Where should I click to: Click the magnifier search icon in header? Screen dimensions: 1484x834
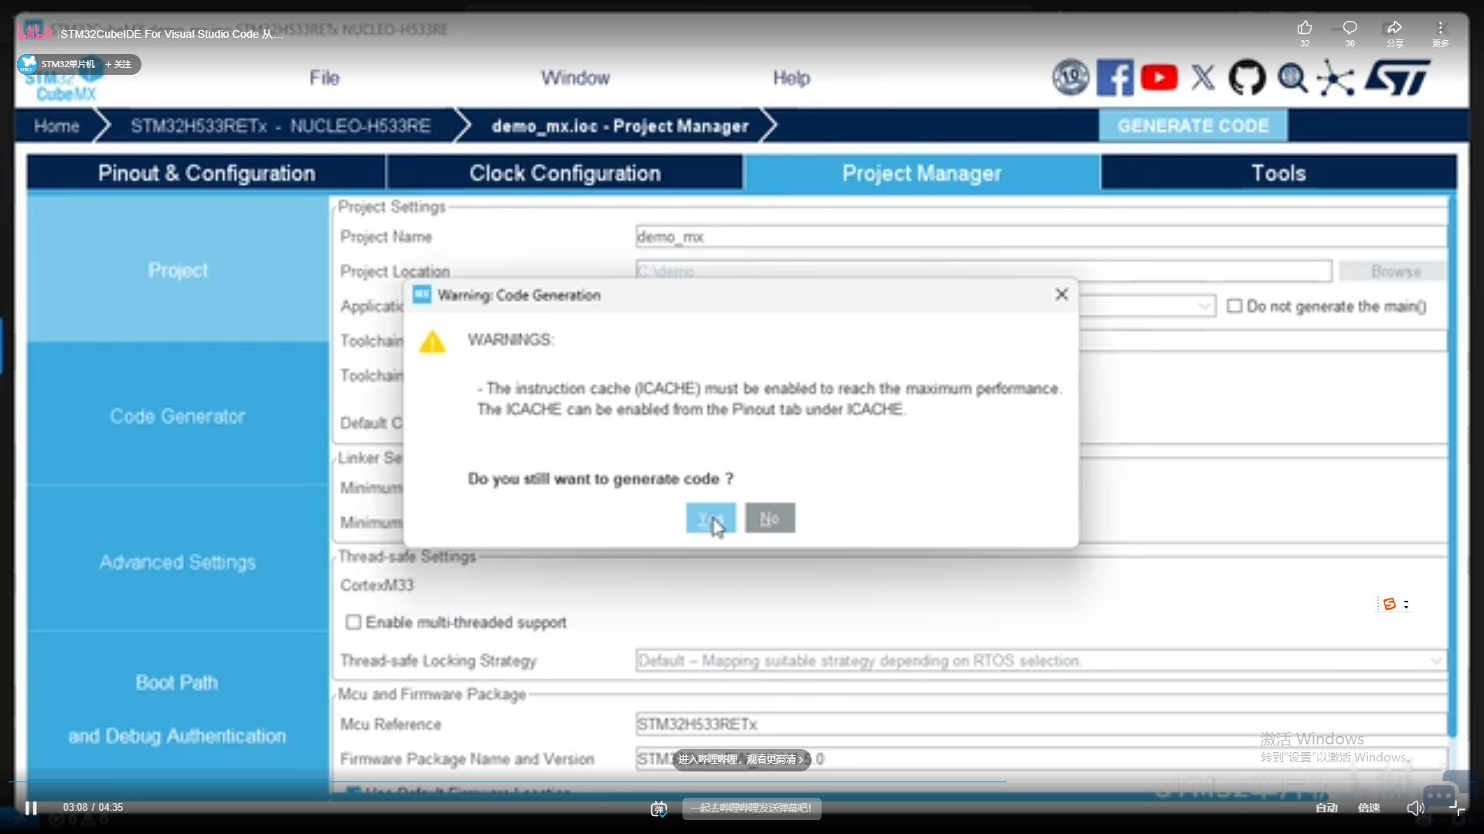1292,78
